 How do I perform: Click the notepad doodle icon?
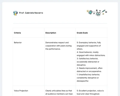pos(90,12)
